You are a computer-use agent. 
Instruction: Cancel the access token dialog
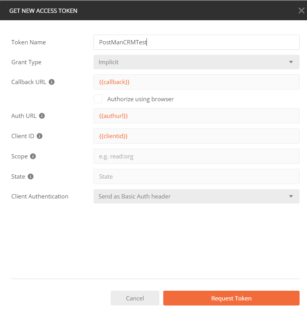(x=135, y=298)
